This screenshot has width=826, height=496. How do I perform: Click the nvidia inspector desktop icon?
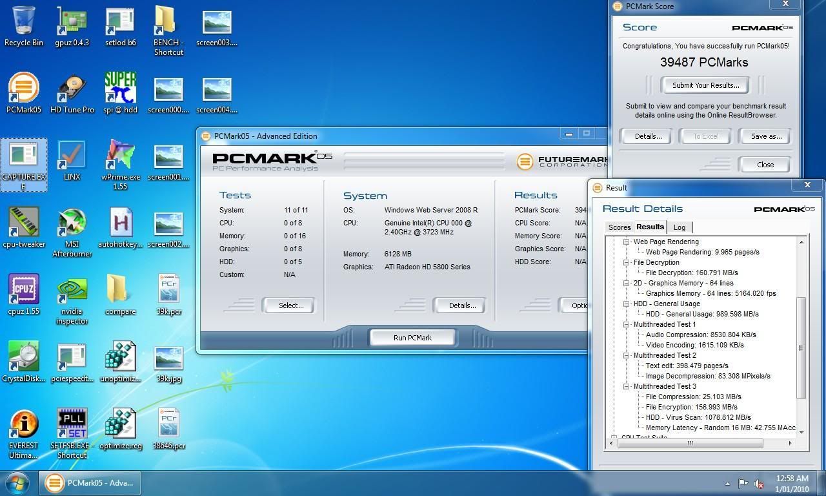(x=72, y=291)
